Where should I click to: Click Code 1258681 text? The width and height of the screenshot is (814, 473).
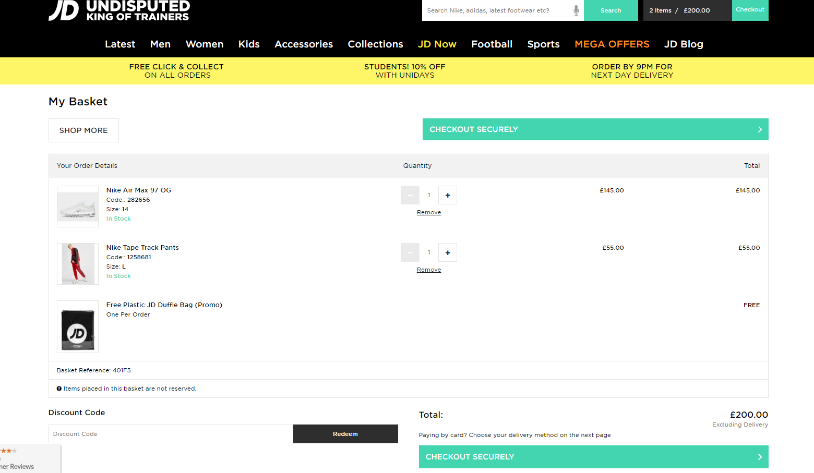point(129,257)
